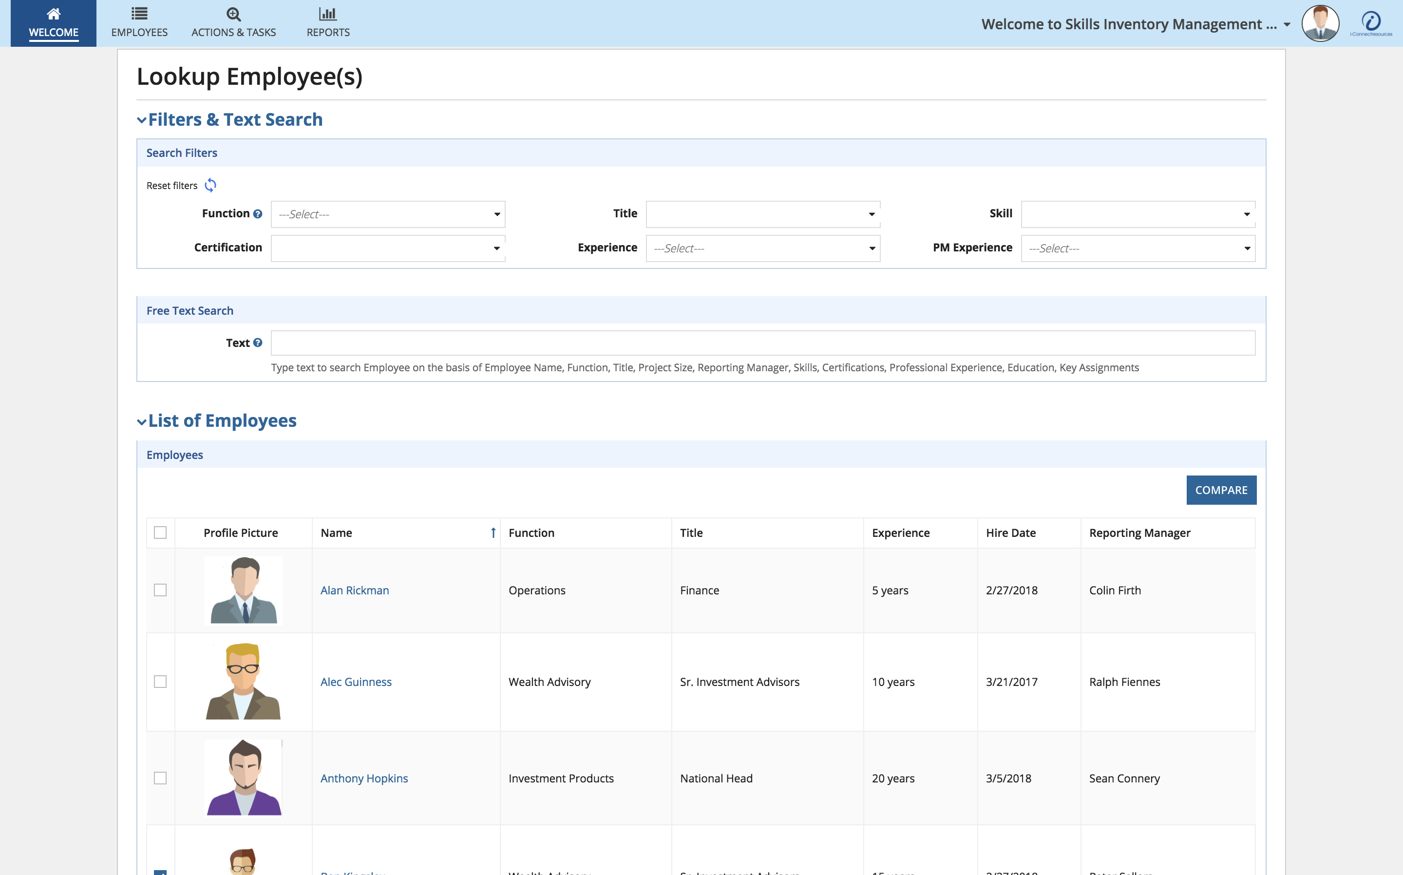The image size is (1403, 875).
Task: Click the 'Free Text Search' panel heading
Action: point(190,311)
